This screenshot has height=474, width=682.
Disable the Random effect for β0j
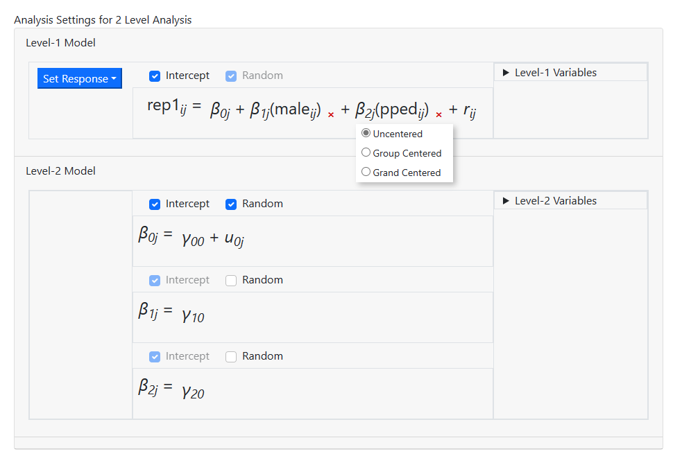coord(232,204)
